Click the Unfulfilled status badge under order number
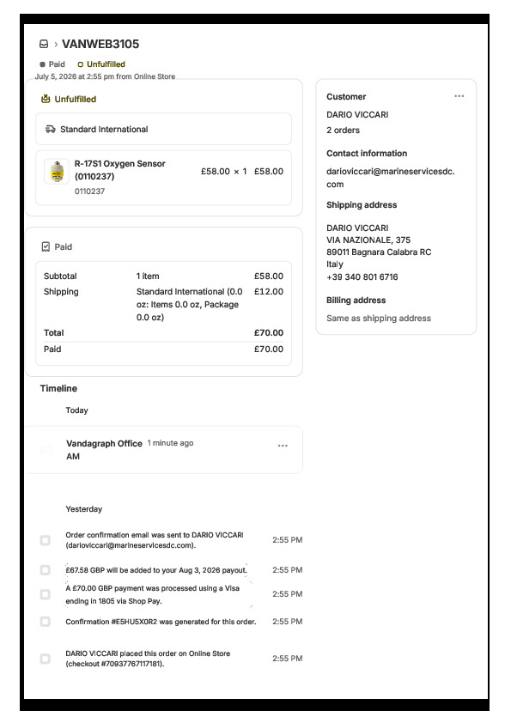The height and width of the screenshot is (723, 511). click(101, 64)
